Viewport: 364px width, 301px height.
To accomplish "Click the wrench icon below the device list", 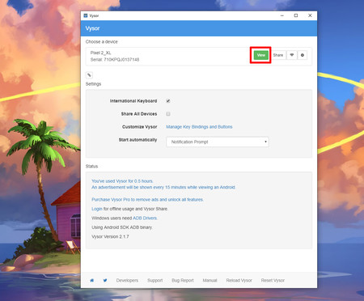I will [x=89, y=75].
